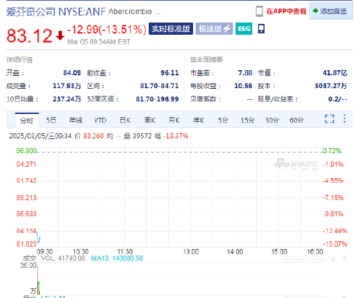Click the 每股收益 value 10.56

(243, 86)
